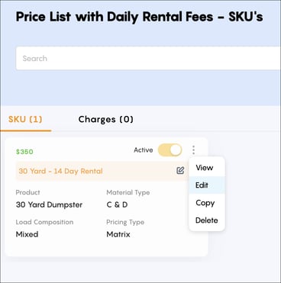Click the Active label beside the switch
Image resolution: width=281 pixels, height=283 pixels.
[144, 150]
